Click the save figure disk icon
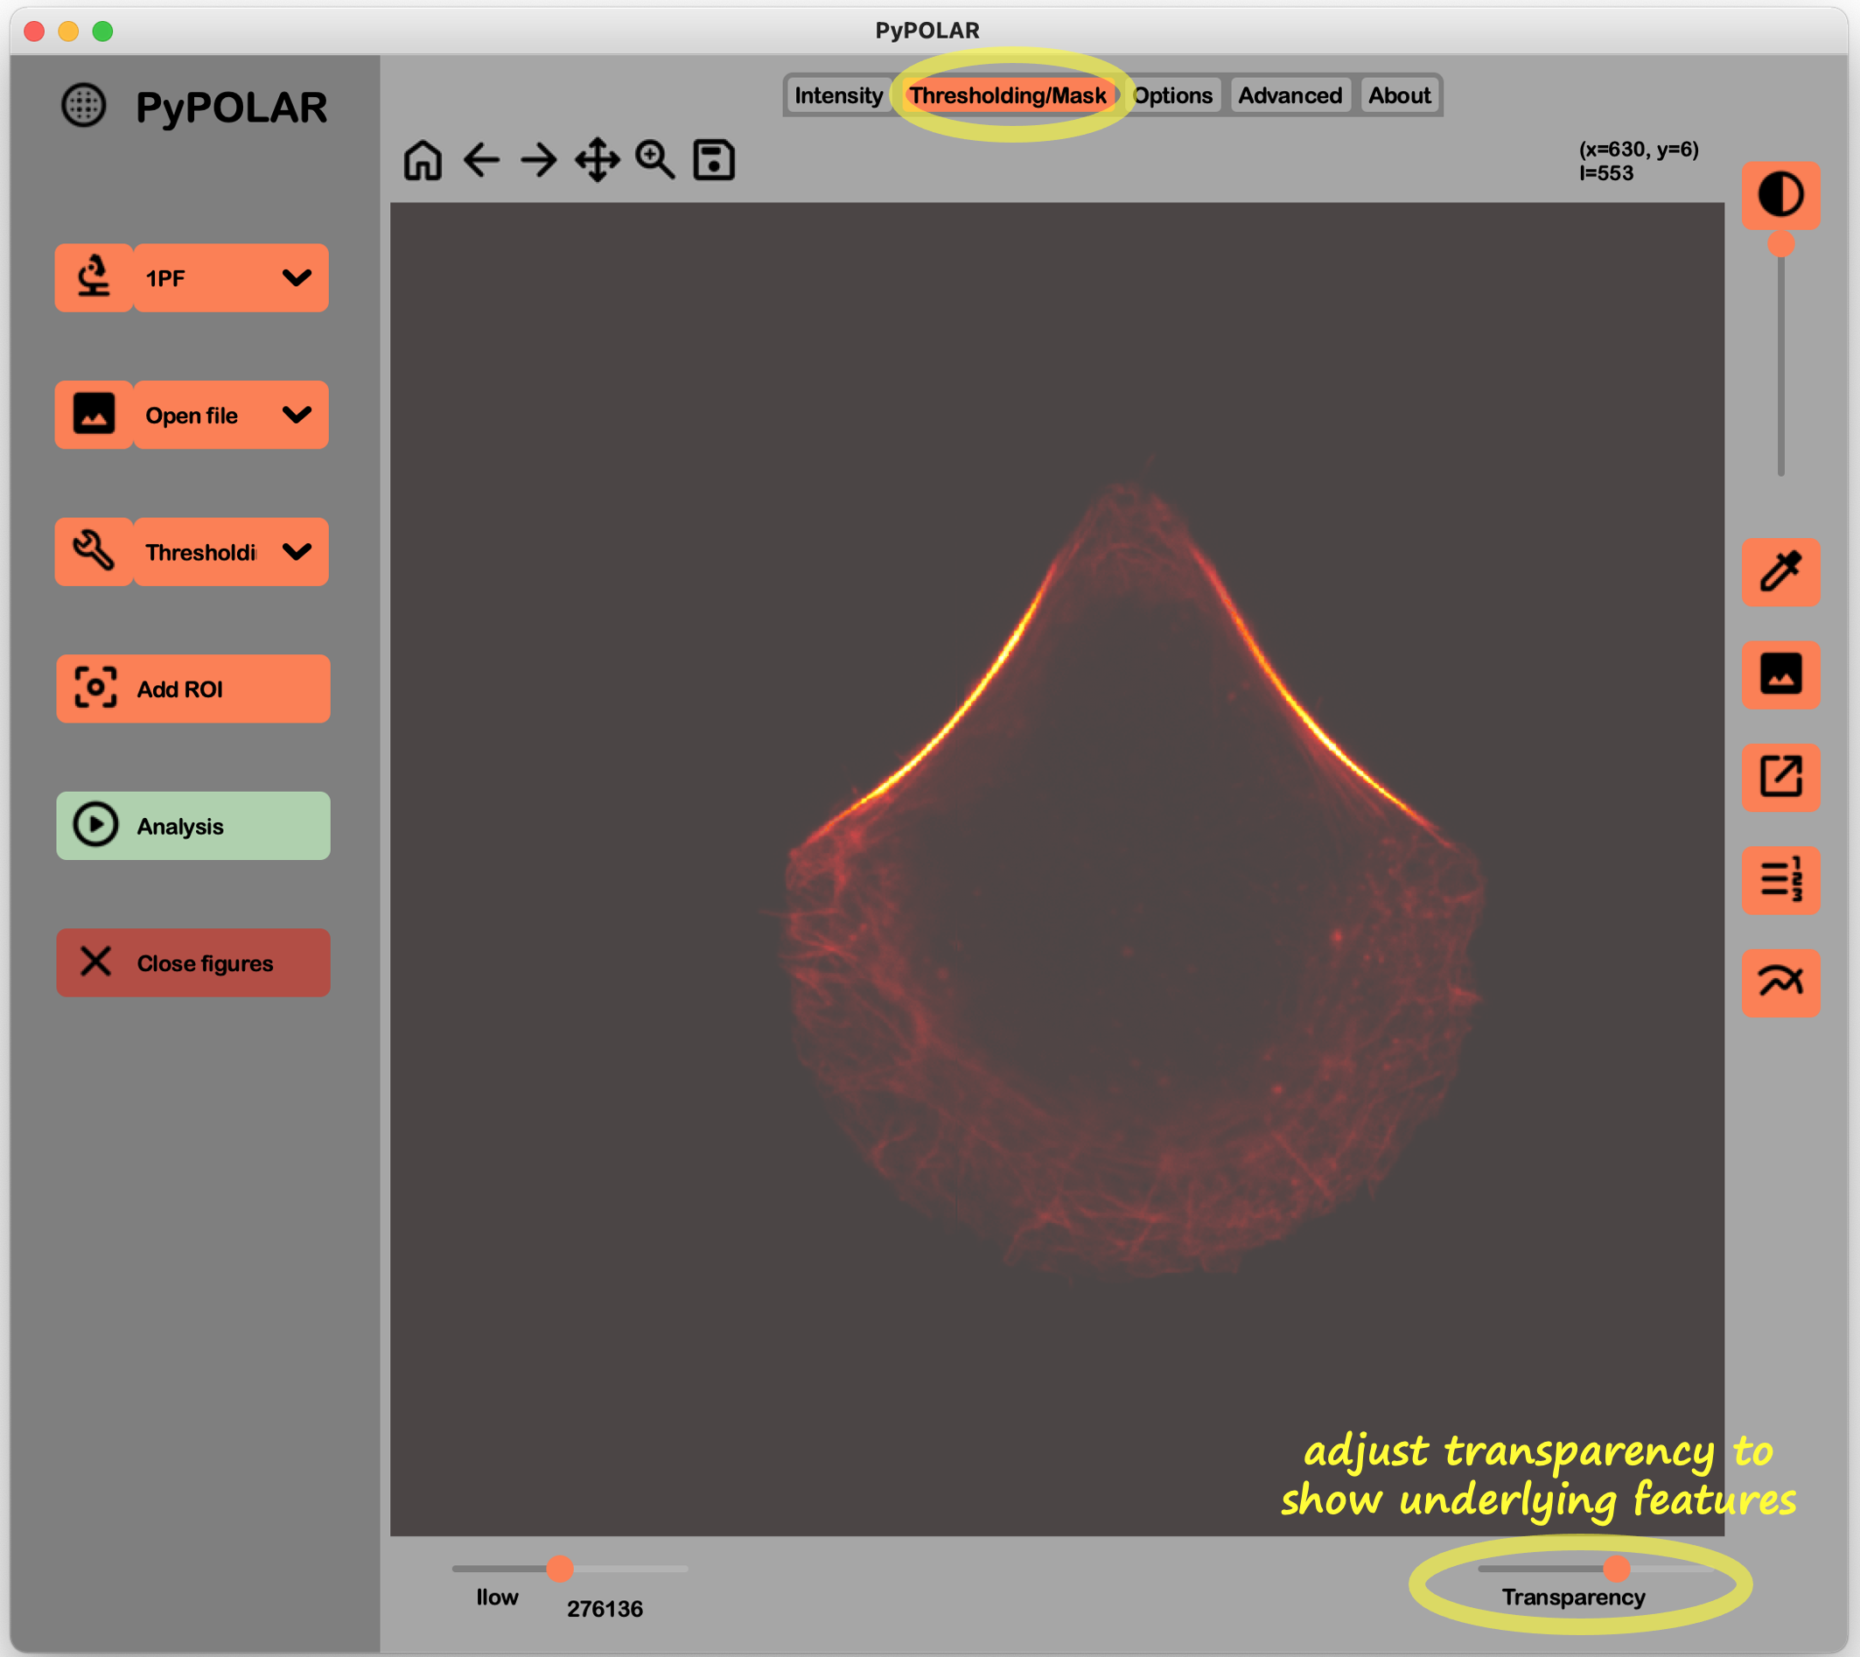The image size is (1860, 1657). pyautogui.click(x=714, y=160)
